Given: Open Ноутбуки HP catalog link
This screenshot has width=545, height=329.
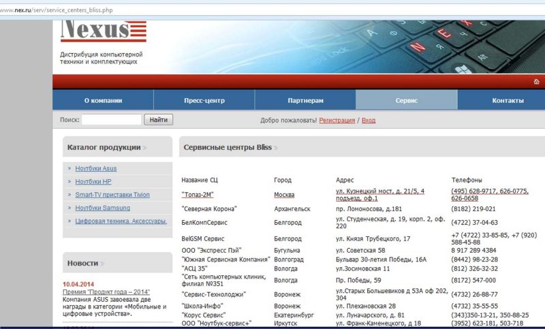Looking at the screenshot, I should click(x=93, y=181).
